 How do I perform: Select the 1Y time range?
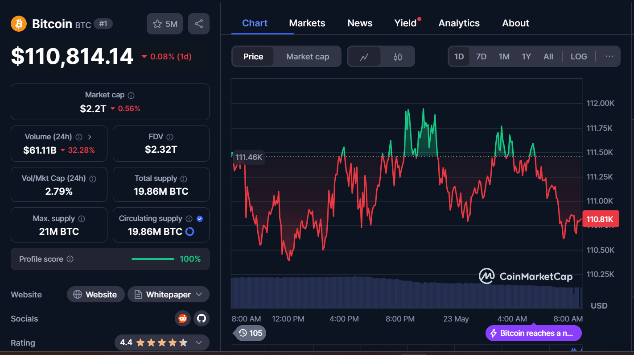527,57
